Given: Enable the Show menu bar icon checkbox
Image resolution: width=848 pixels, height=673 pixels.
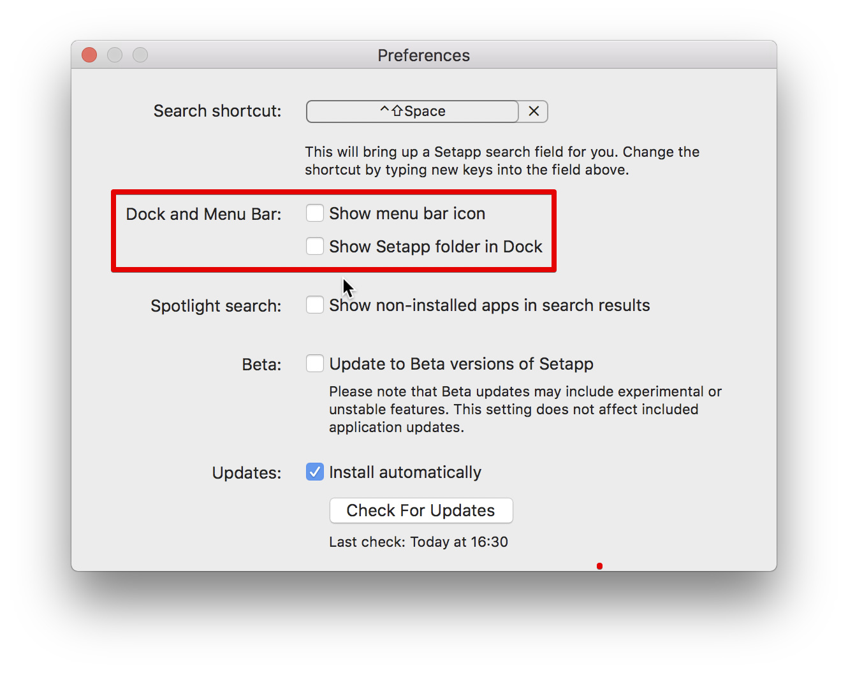Looking at the screenshot, I should pyautogui.click(x=315, y=213).
